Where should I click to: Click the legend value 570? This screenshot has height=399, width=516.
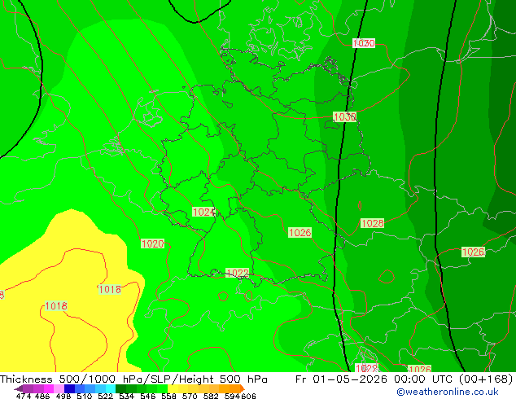(x=190, y=396)
